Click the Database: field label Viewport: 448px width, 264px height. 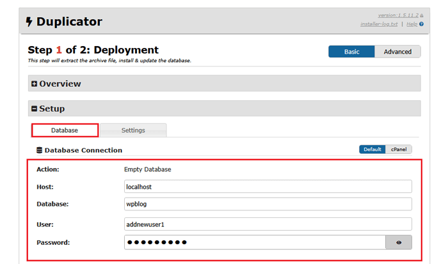tap(52, 204)
